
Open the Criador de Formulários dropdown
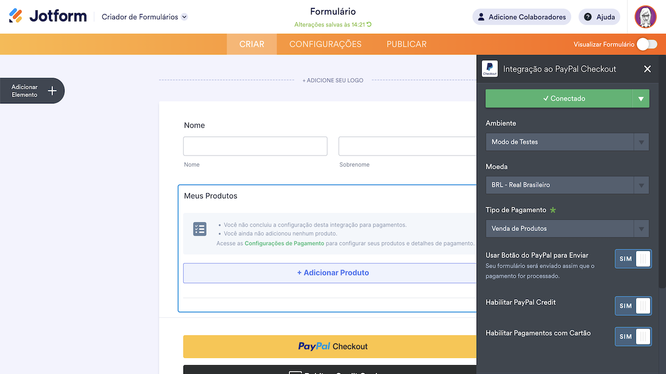(x=144, y=17)
